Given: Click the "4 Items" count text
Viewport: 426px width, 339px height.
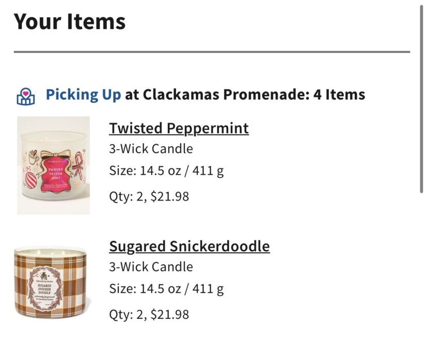Looking at the screenshot, I should coord(339,95).
